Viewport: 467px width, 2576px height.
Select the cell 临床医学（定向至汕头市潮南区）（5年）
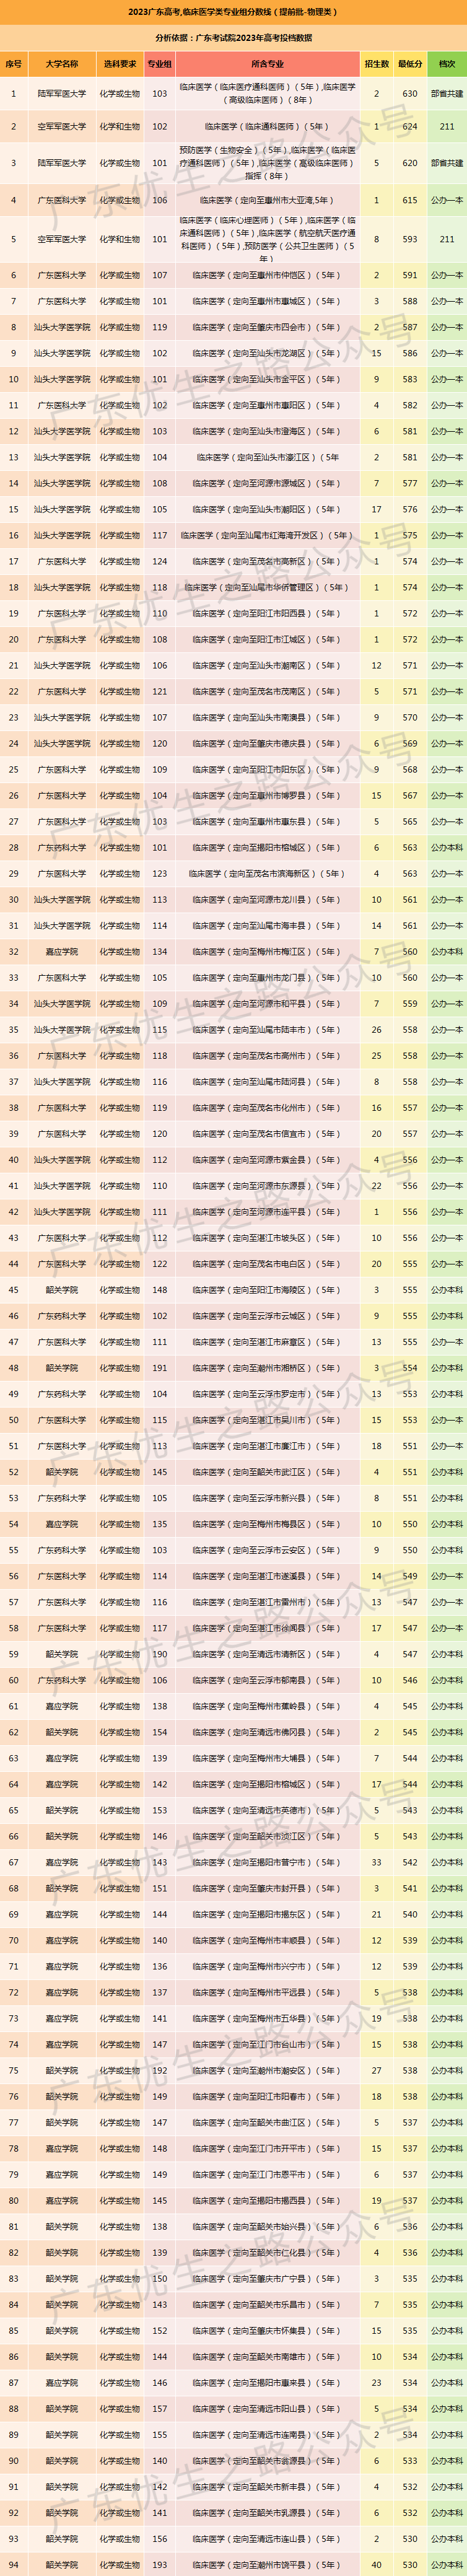coord(267,665)
